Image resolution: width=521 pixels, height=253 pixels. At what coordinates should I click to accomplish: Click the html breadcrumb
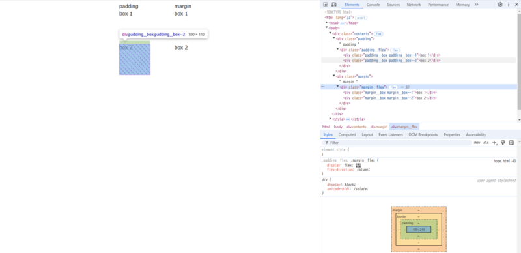point(326,126)
